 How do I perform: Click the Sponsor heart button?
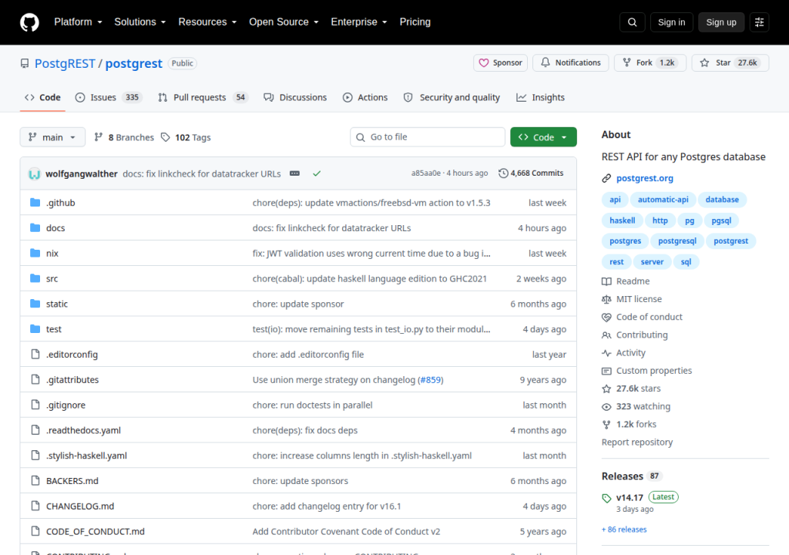coord(500,63)
